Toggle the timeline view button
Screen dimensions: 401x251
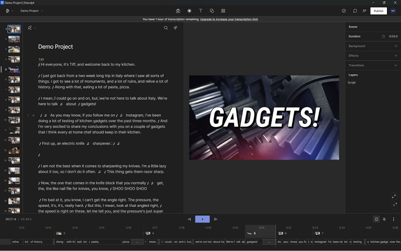[376, 219]
